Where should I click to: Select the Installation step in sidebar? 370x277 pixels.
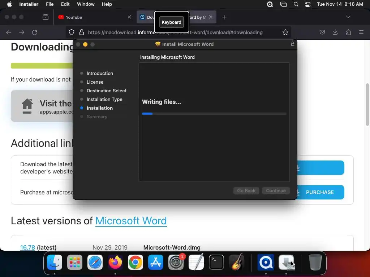100,108
